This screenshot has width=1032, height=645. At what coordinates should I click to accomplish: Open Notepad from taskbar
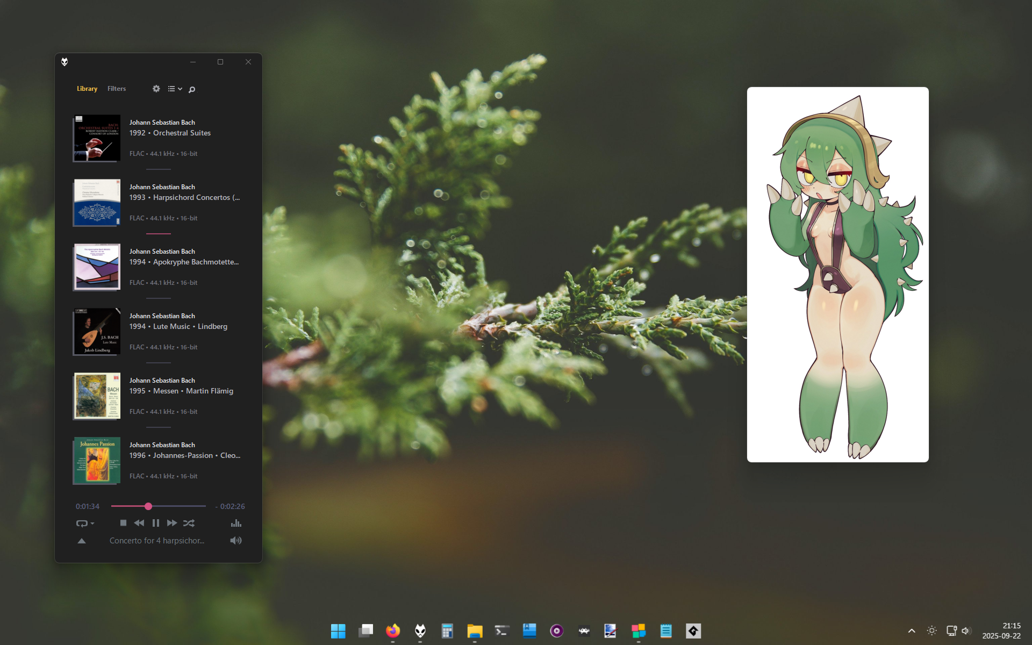[666, 630]
